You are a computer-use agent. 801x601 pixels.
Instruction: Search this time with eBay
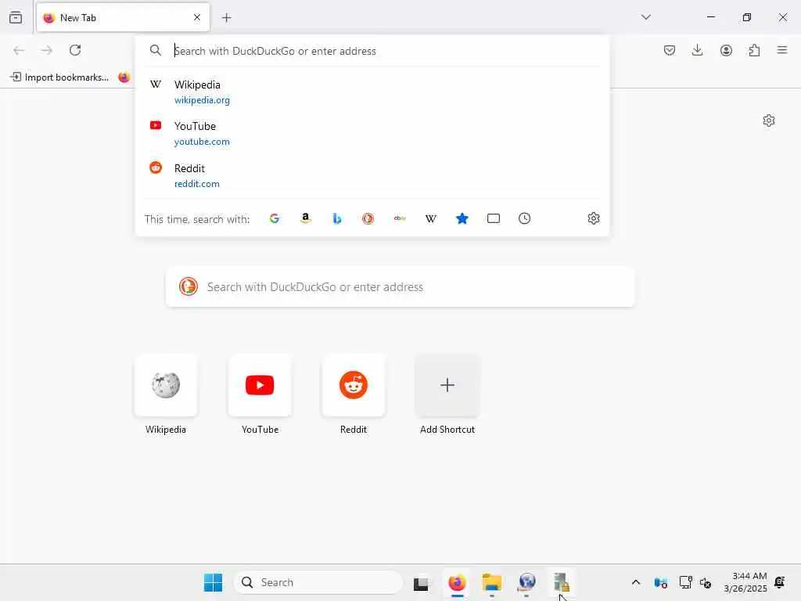click(400, 219)
